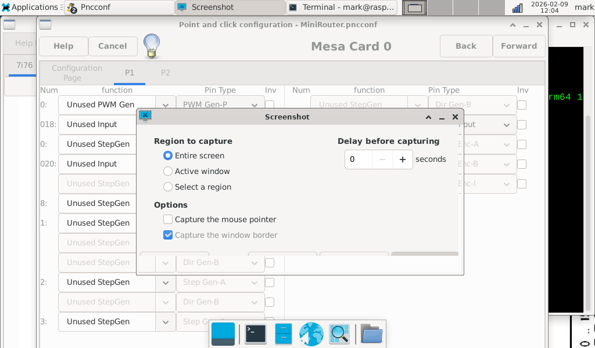Click the network signal icon in panel
The height and width of the screenshot is (348, 595).
[517, 8]
